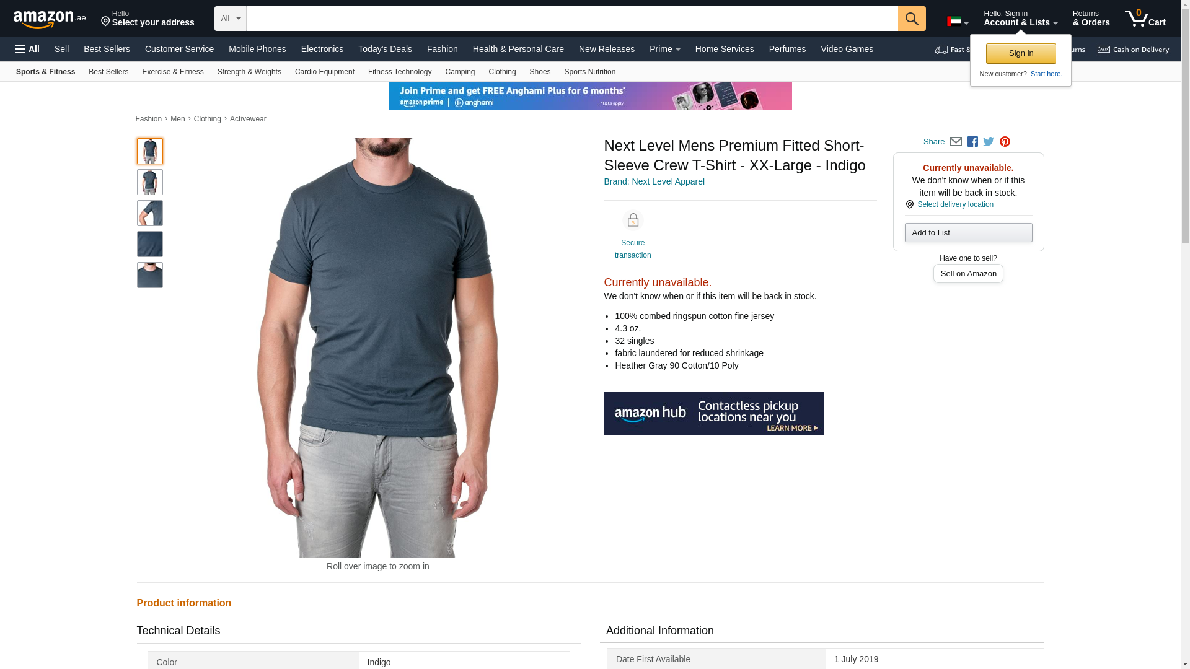Select the fabric close-up swatch thumbnail
The width and height of the screenshot is (1190, 669).
(150, 244)
